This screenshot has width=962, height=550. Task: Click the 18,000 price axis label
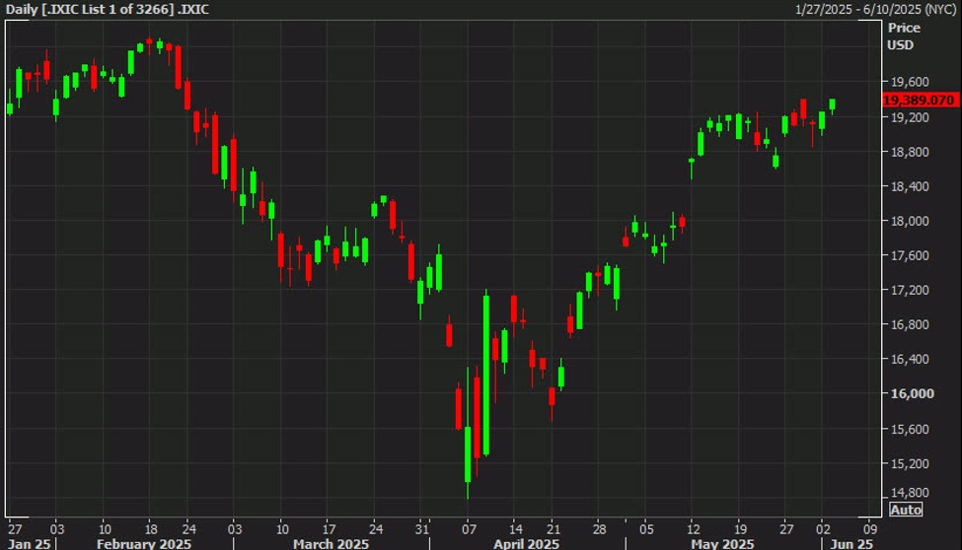coord(909,221)
